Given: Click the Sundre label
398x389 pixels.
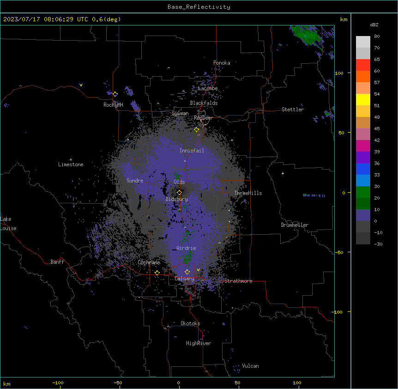Looking at the screenshot, I should pyautogui.click(x=135, y=181).
